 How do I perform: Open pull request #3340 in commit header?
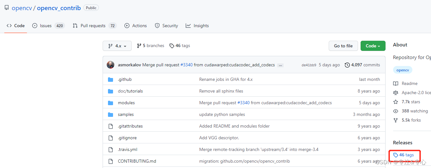point(186,65)
